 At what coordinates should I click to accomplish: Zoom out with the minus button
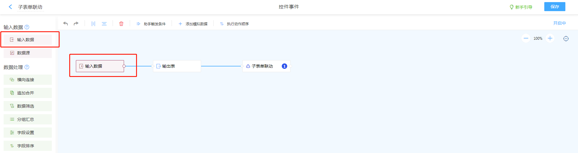[x=526, y=38]
